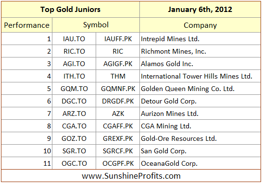Select Richmont Mines, Inc. company cell
Screen dimensions: 262x183
click(200, 51)
